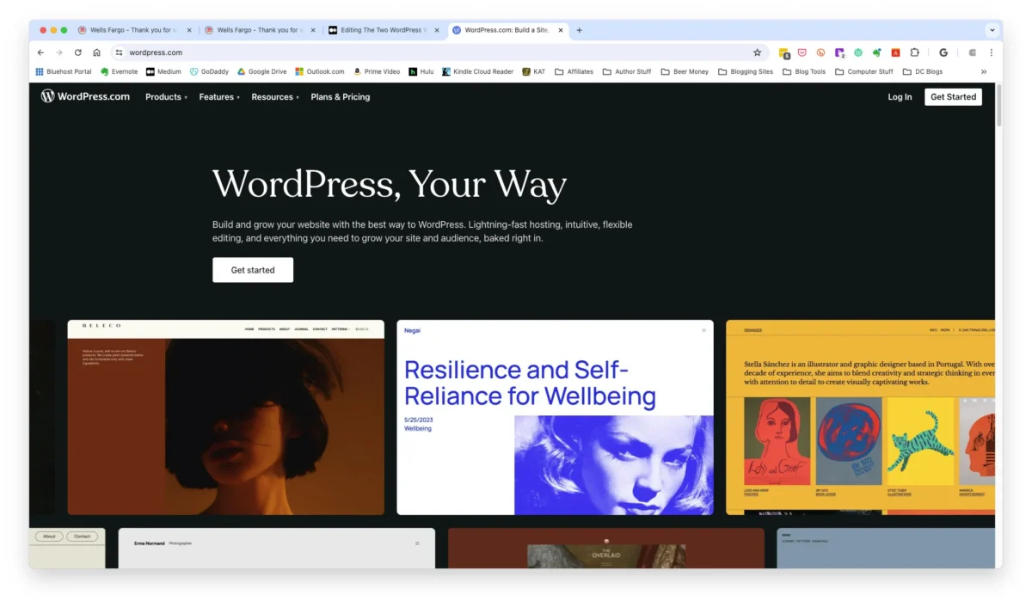Expand the Resources dropdown menu
The height and width of the screenshot is (607, 1032).
point(275,97)
